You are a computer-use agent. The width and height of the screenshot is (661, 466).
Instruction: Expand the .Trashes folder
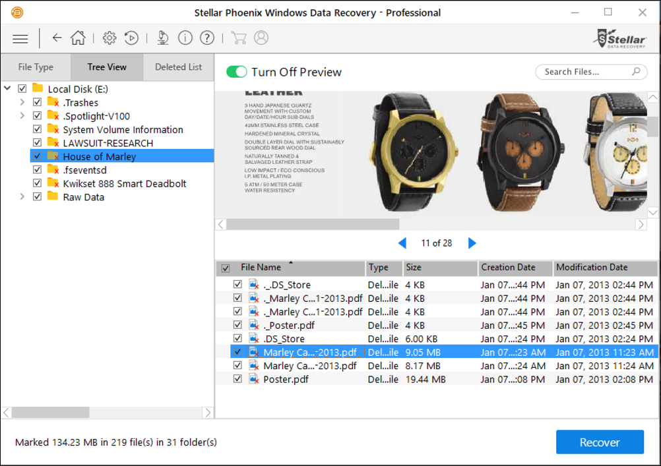pyautogui.click(x=22, y=102)
